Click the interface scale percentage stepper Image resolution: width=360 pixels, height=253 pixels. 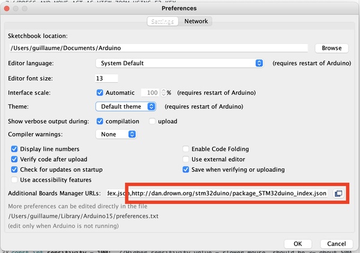[x=162, y=93]
